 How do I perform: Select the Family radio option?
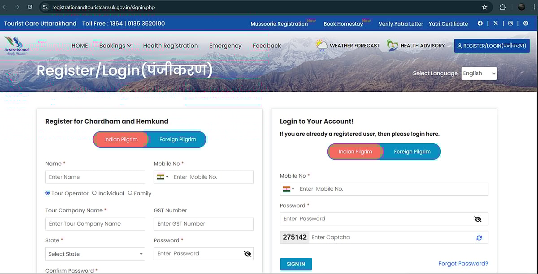[x=130, y=193]
